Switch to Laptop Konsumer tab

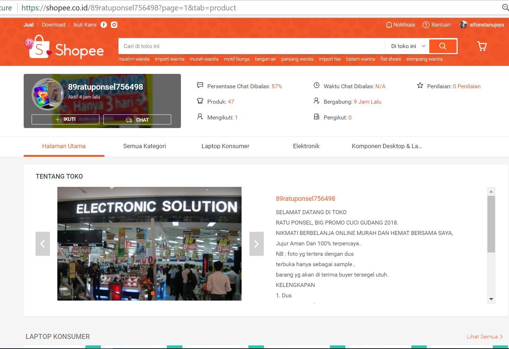click(x=225, y=146)
